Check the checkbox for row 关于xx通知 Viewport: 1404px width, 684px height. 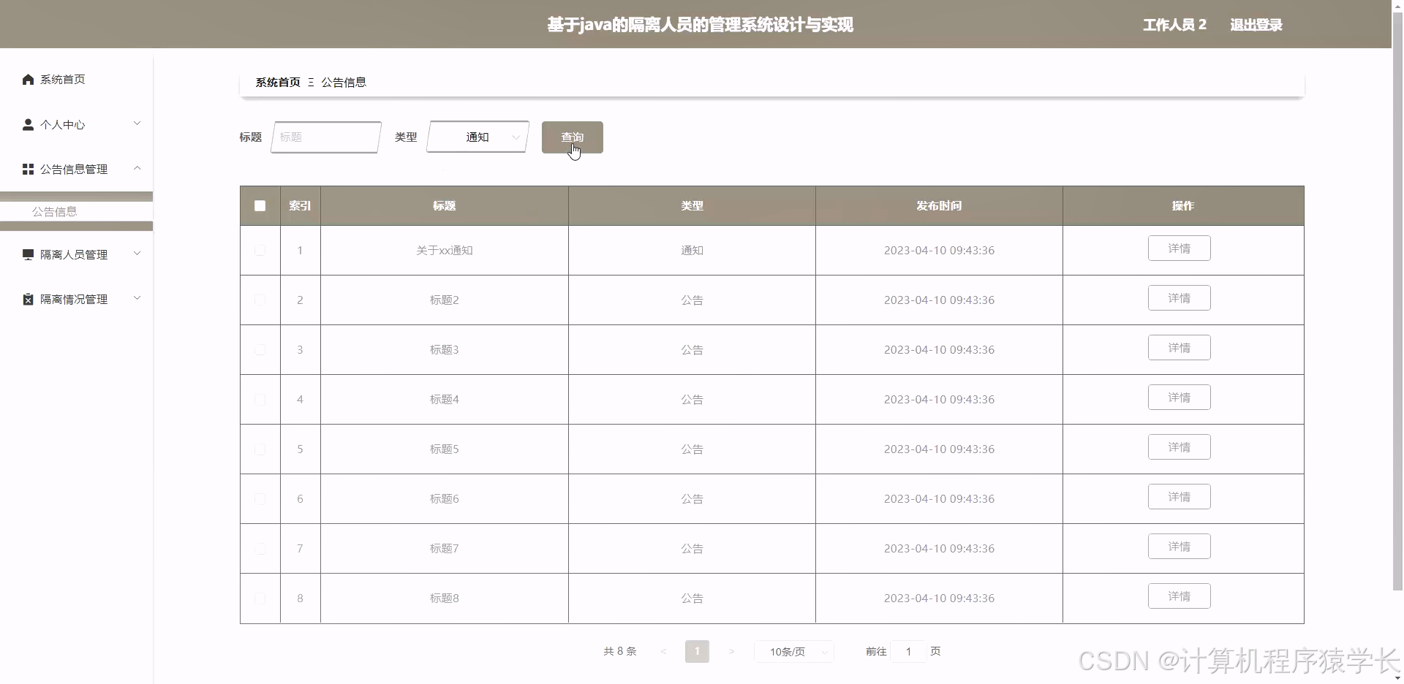[x=260, y=250]
